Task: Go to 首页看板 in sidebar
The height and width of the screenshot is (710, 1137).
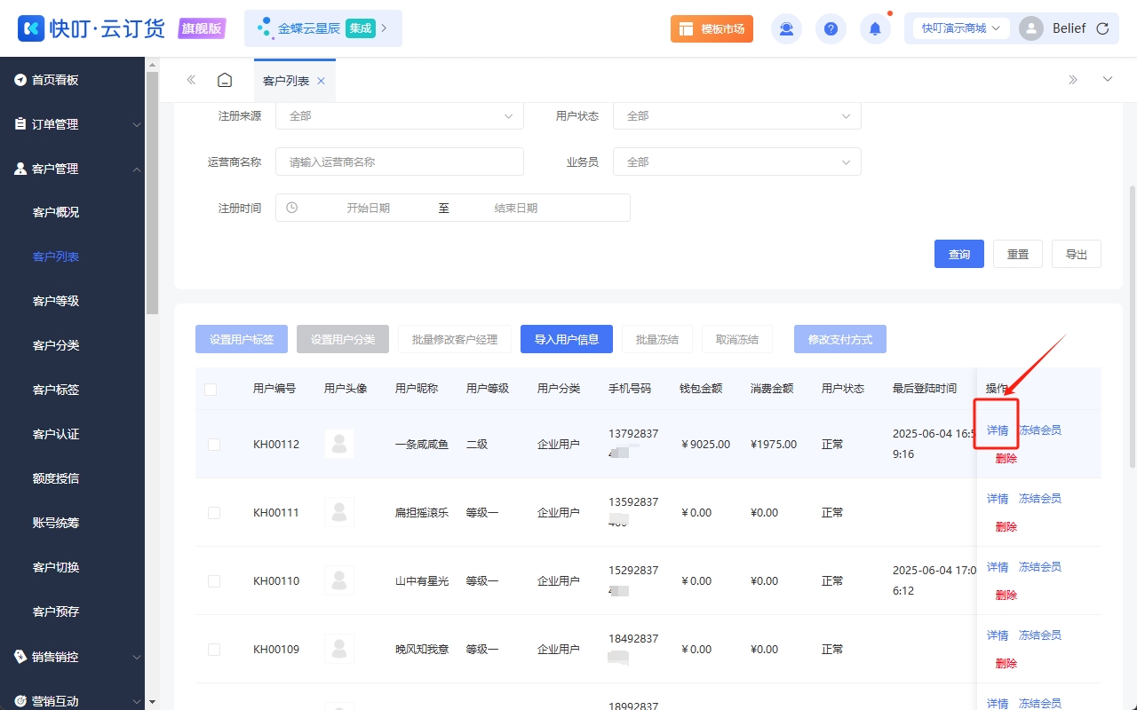Action: 73,80
